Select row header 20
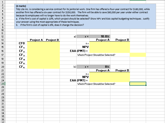165x123 pixels. click(x=2, y=67)
